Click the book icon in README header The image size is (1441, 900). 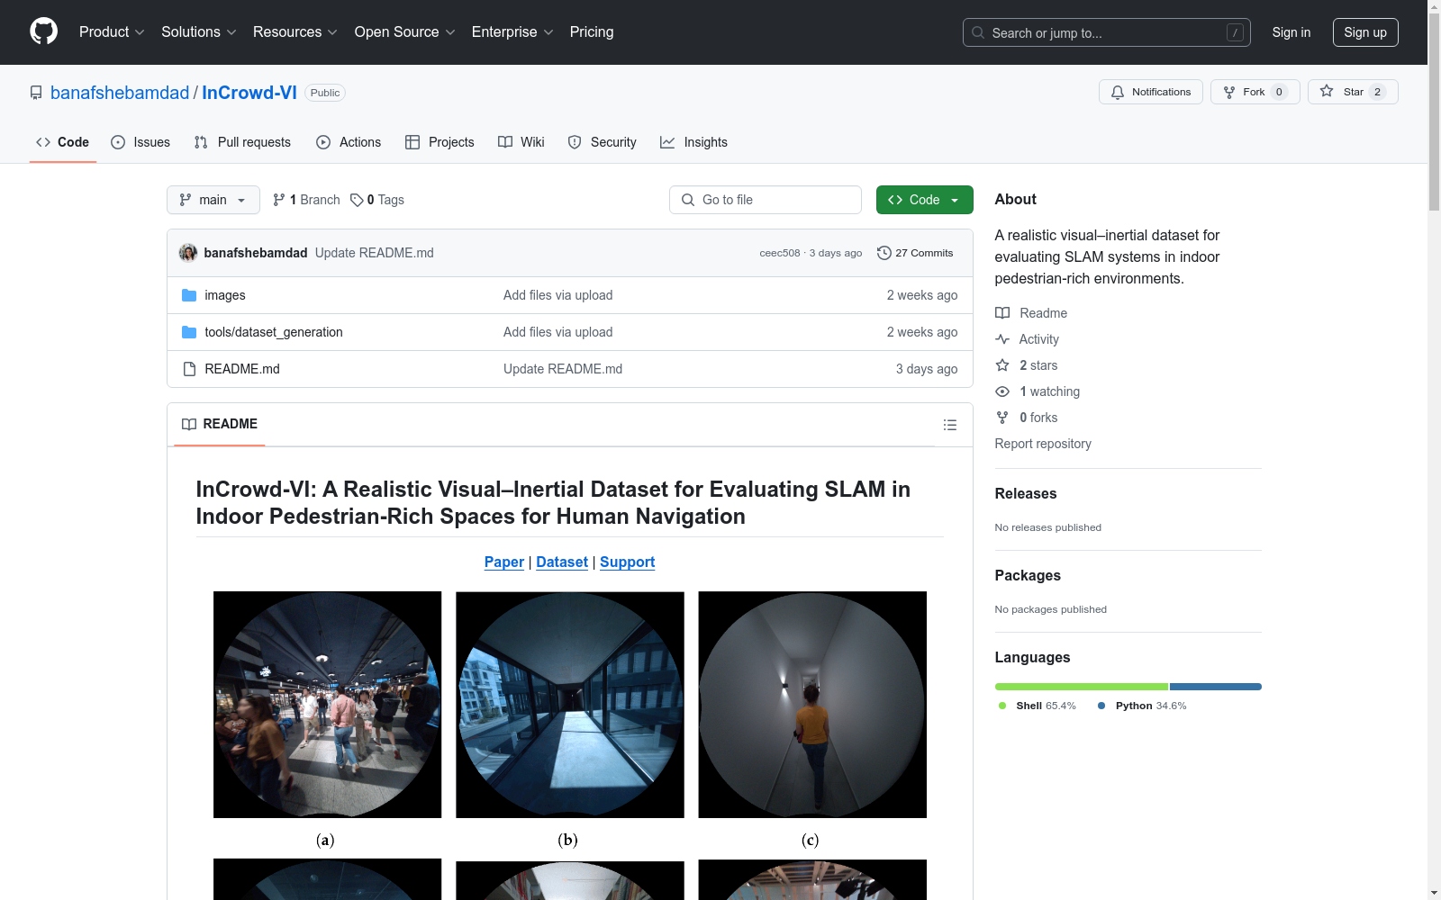[x=189, y=424]
